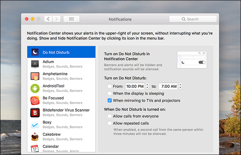241x155 pixels.
Task: Click the AndroidTool robot icon
Action: coord(35,88)
